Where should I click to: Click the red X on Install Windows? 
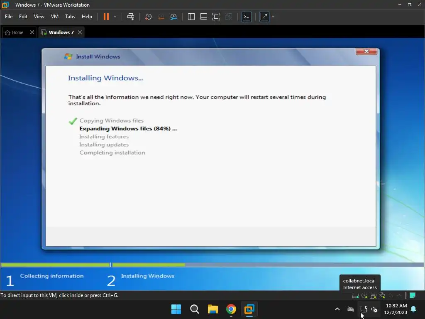[x=366, y=51]
